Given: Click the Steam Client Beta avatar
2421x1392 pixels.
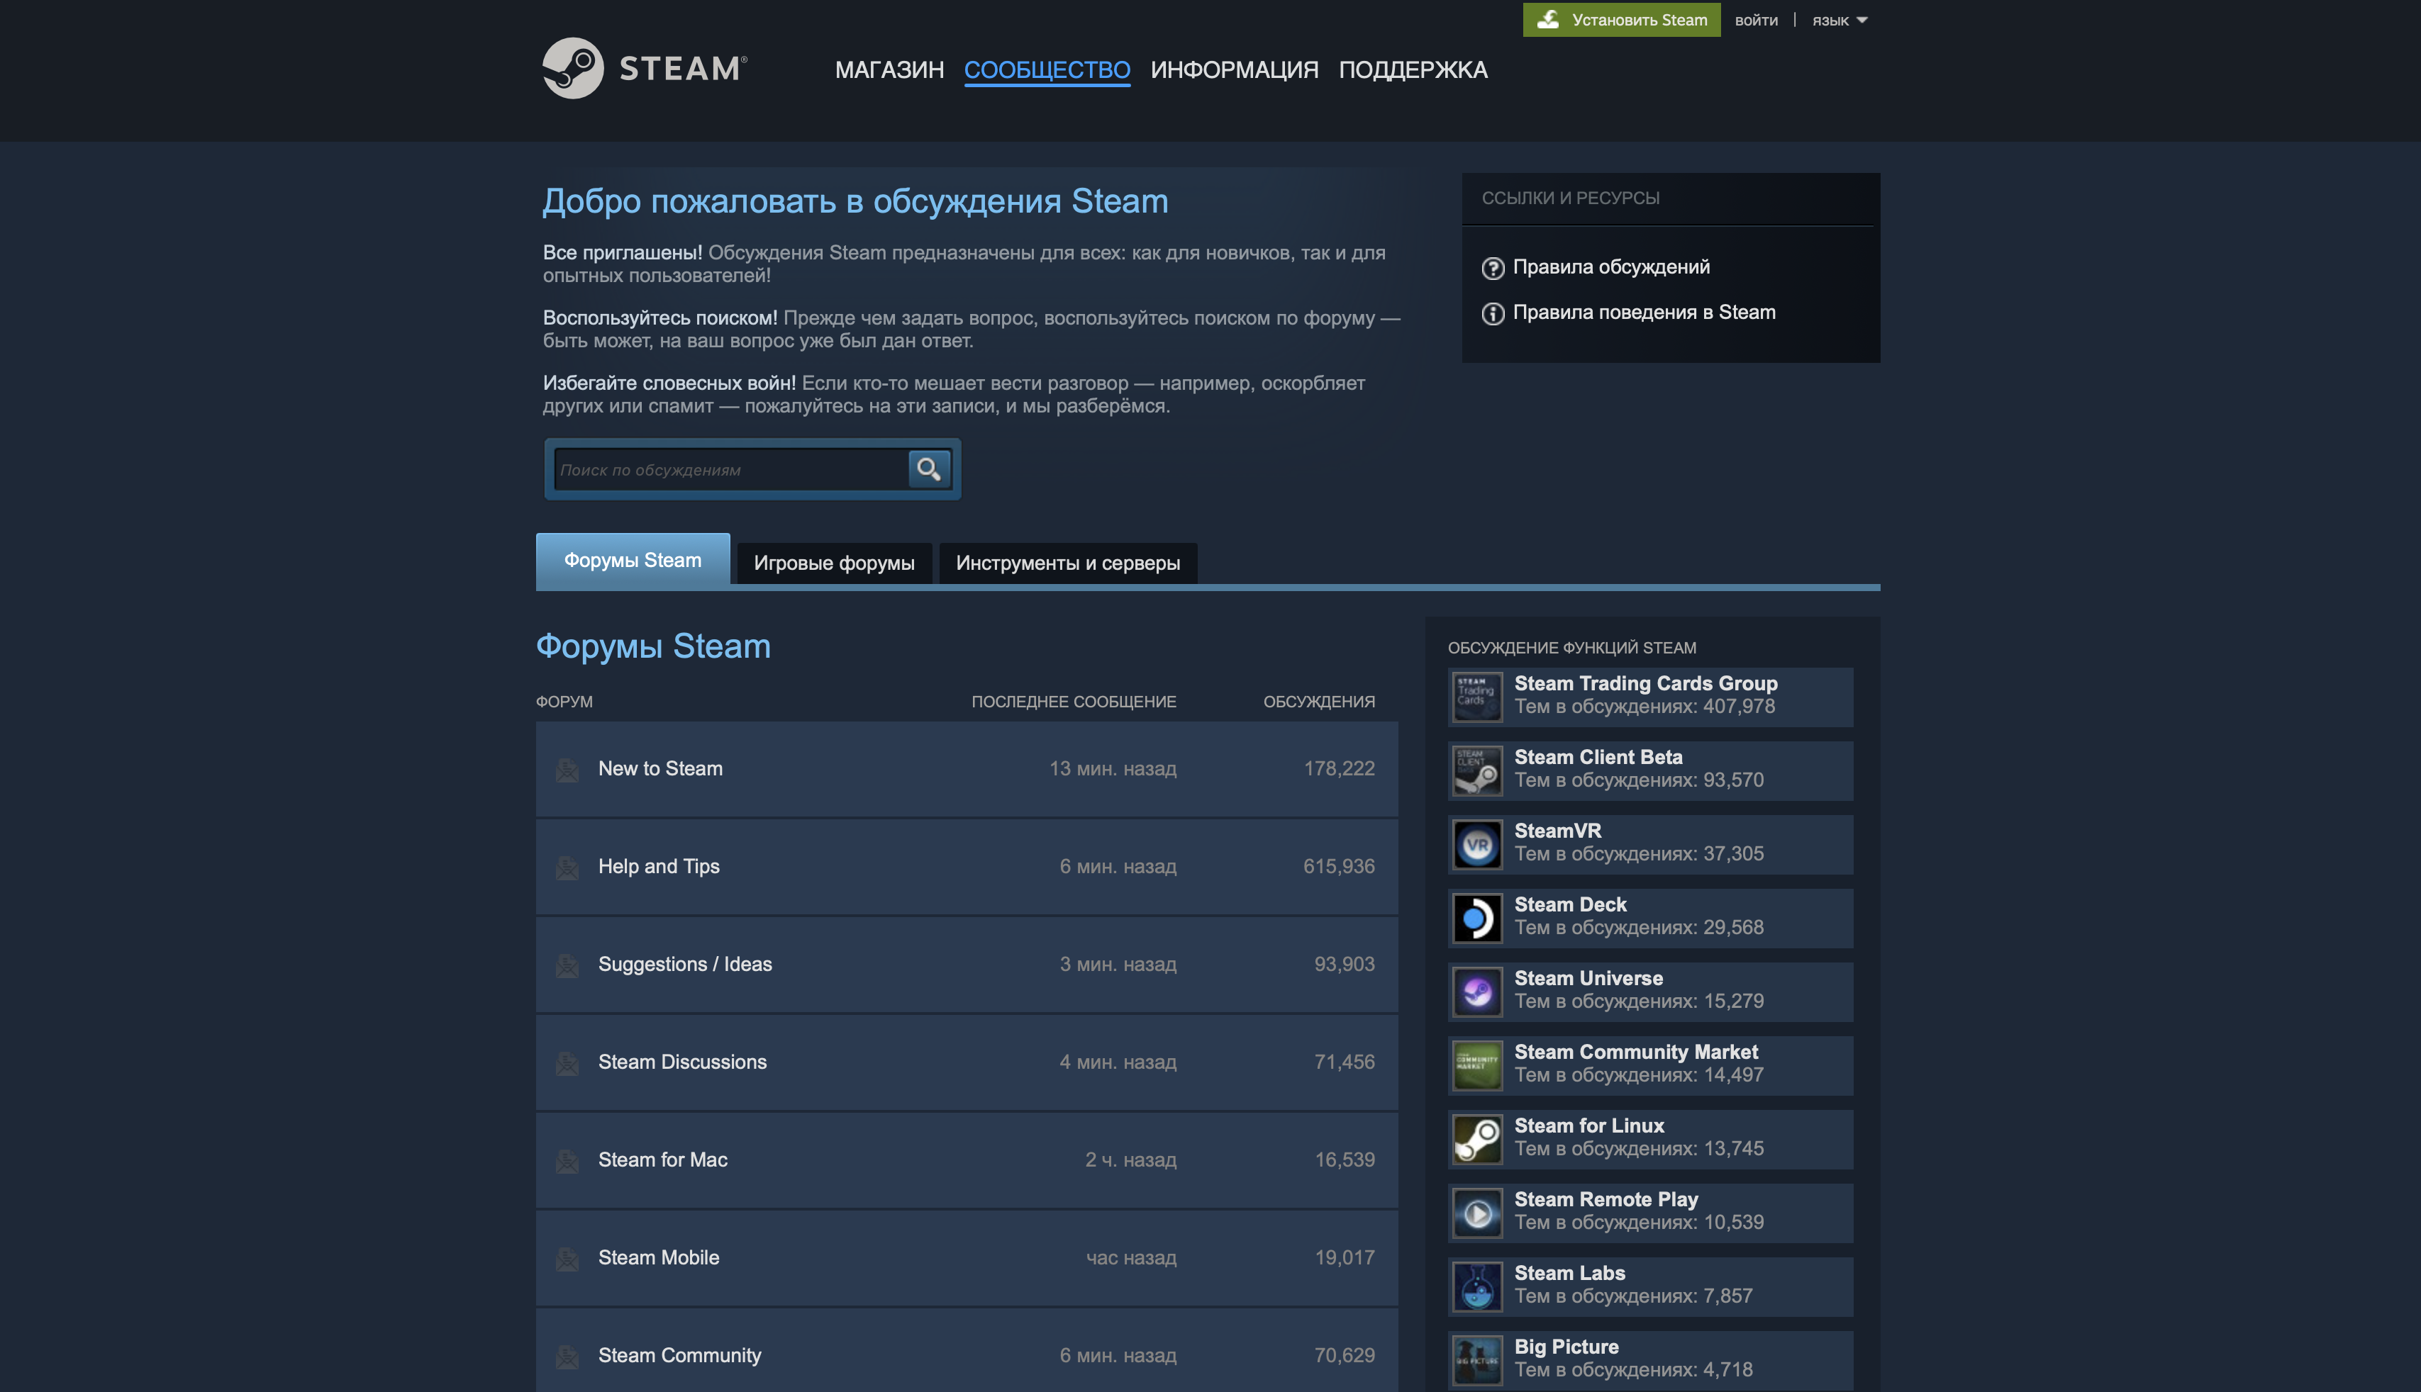Looking at the screenshot, I should [1477, 770].
